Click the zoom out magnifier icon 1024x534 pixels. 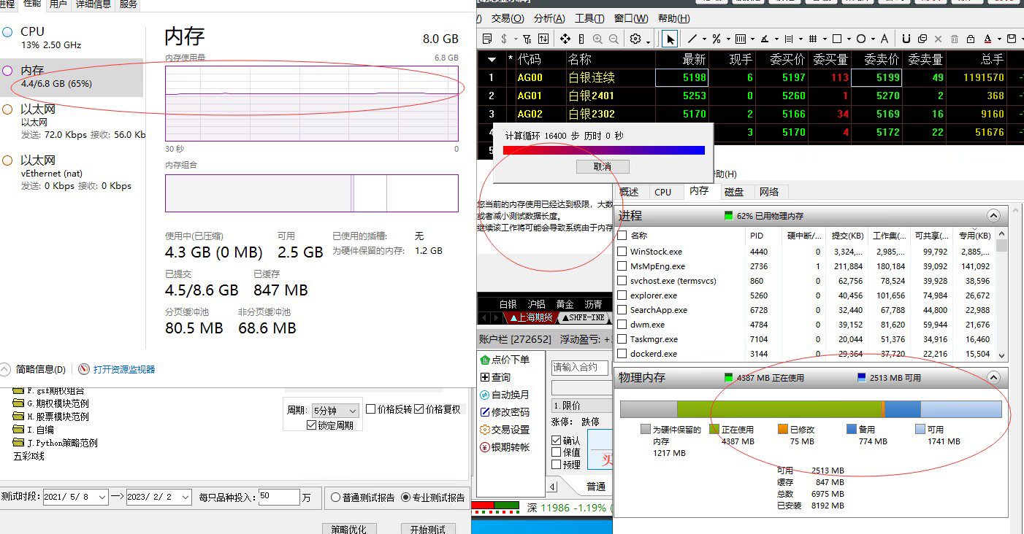pyautogui.click(x=614, y=39)
